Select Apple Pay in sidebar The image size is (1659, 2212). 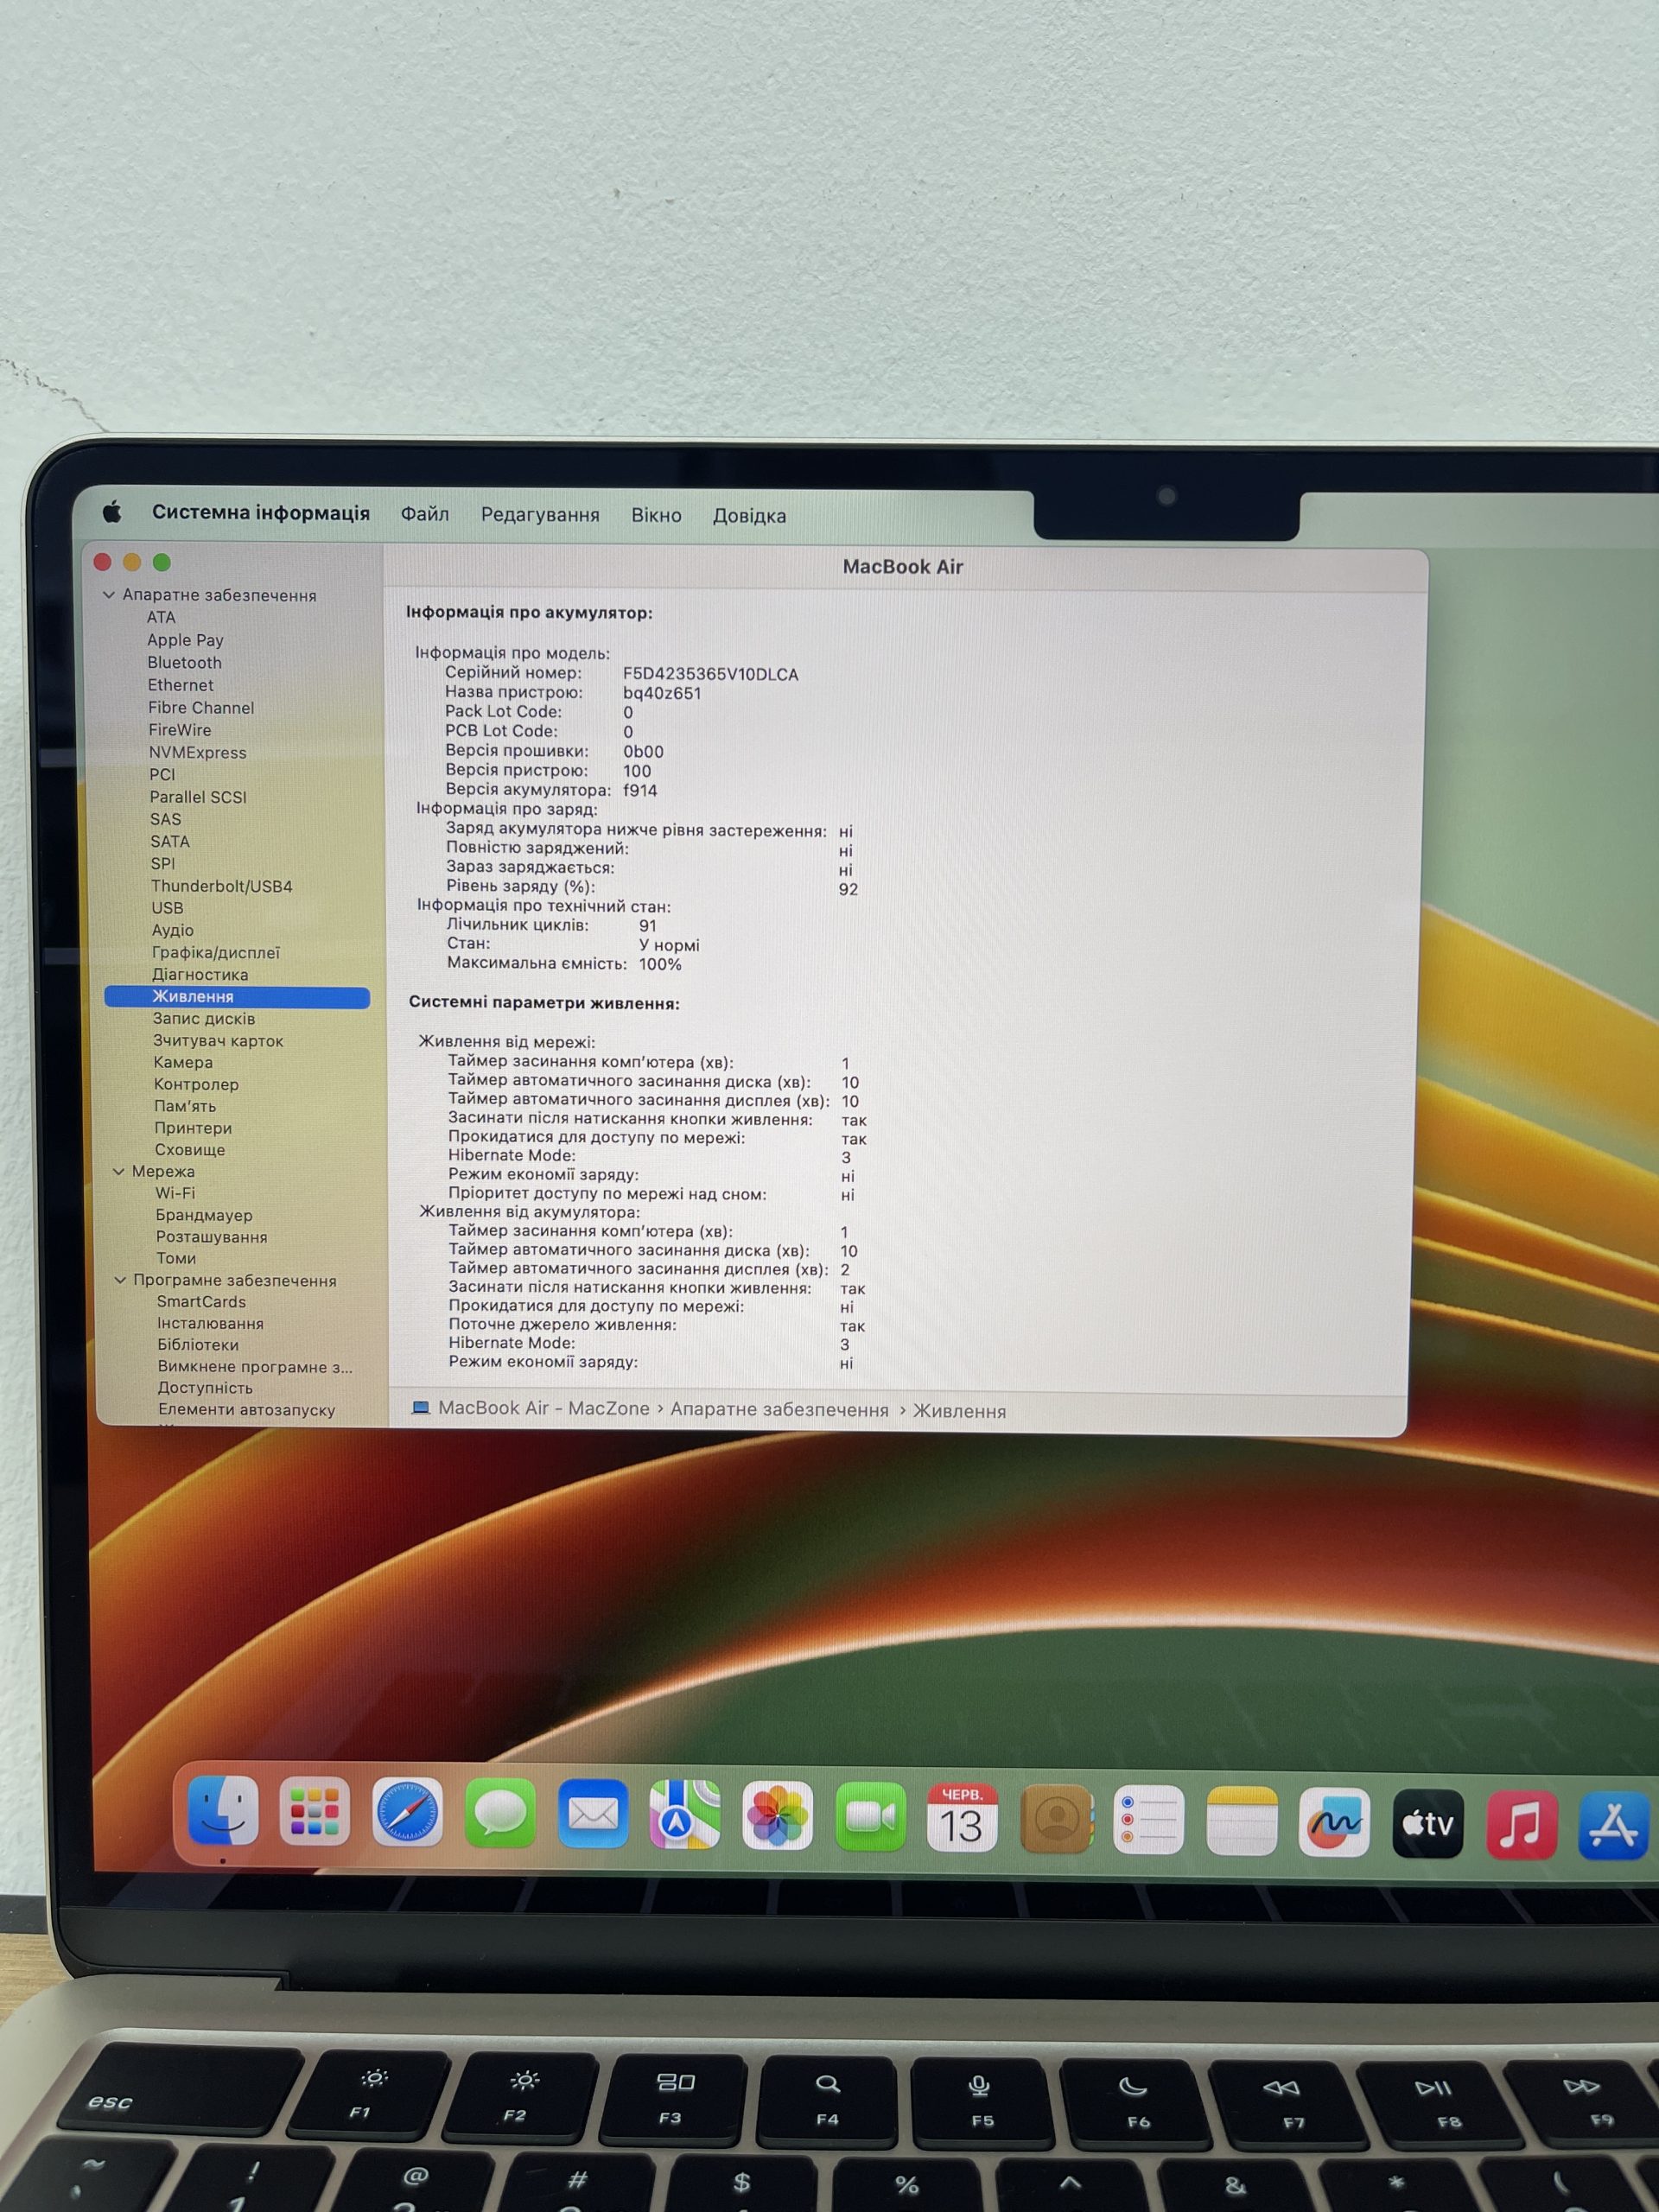point(185,640)
